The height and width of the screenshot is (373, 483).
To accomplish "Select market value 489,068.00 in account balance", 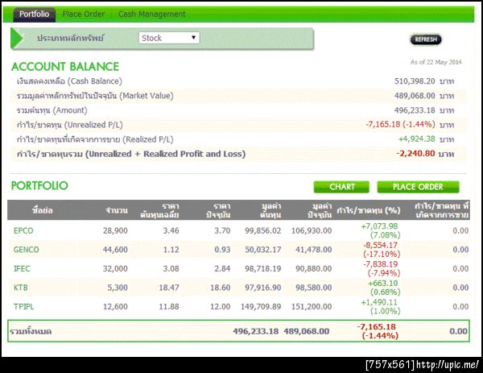I will (x=415, y=96).
